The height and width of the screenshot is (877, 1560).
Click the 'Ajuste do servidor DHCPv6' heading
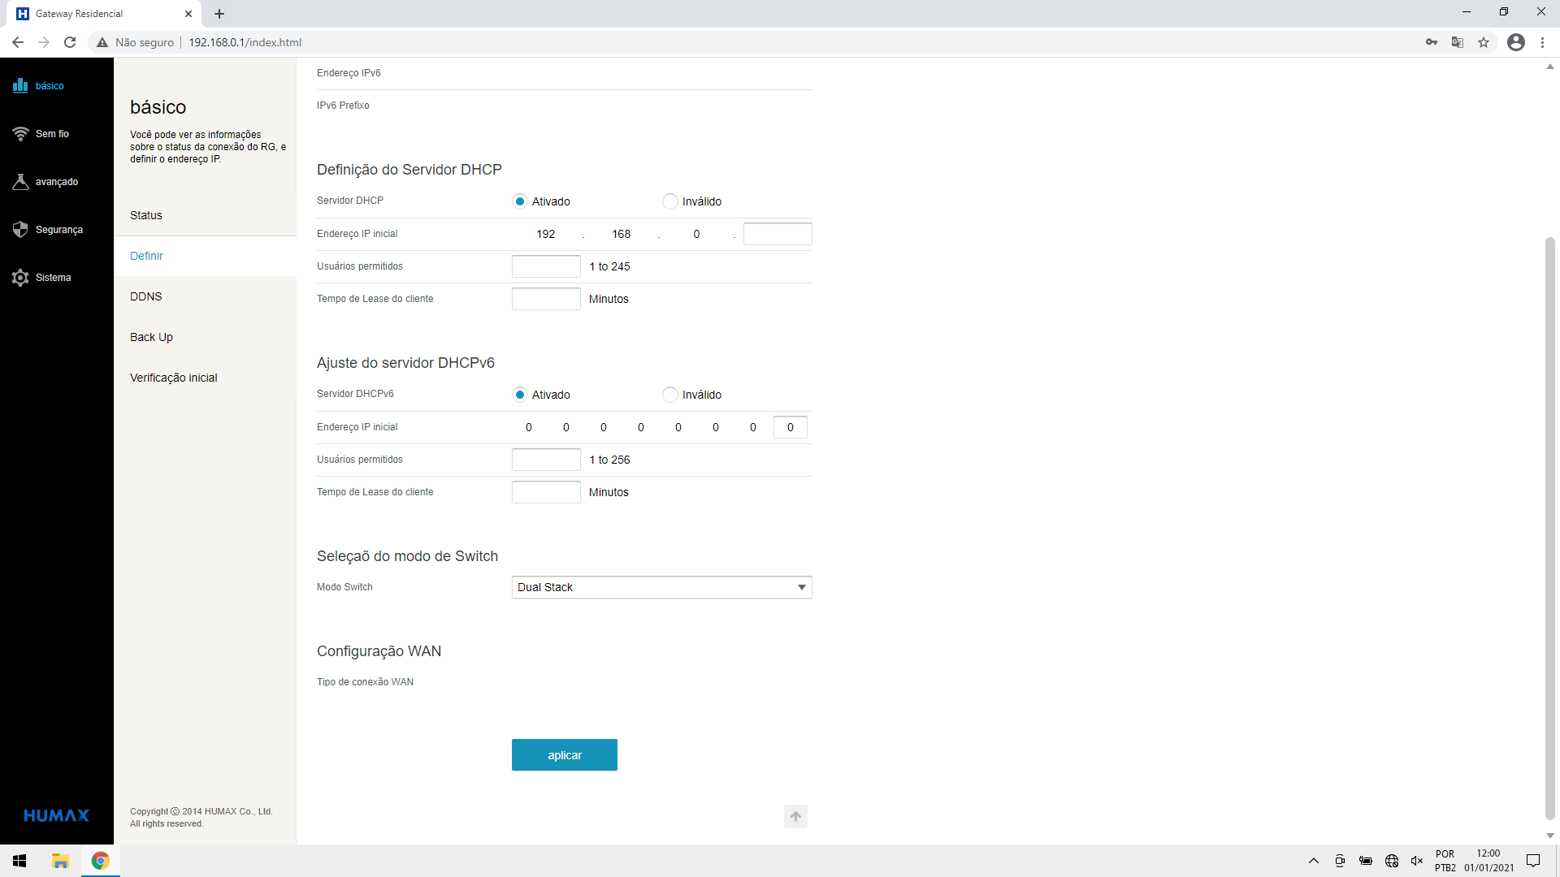point(405,363)
